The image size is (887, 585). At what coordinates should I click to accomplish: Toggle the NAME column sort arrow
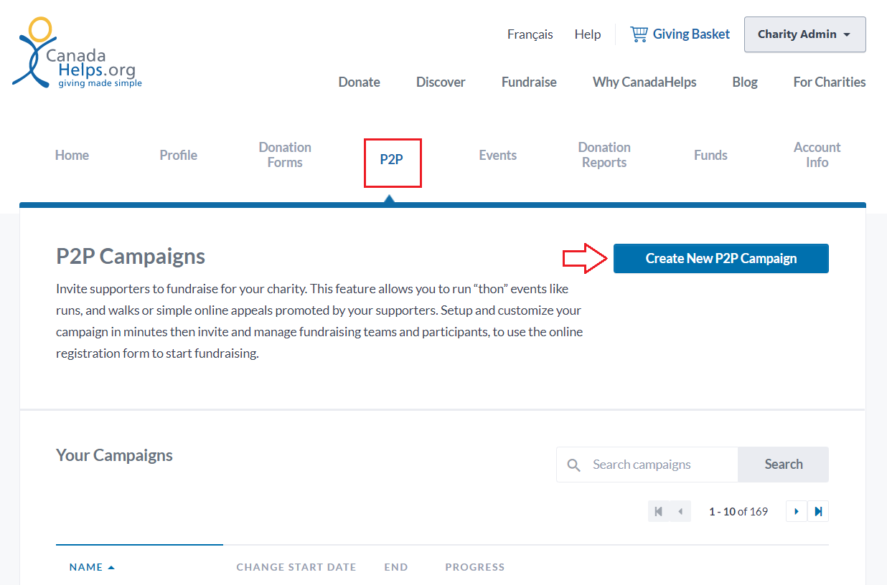[111, 567]
